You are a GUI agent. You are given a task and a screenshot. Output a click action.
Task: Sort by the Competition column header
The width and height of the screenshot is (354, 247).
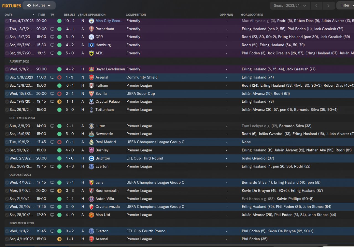click(136, 15)
